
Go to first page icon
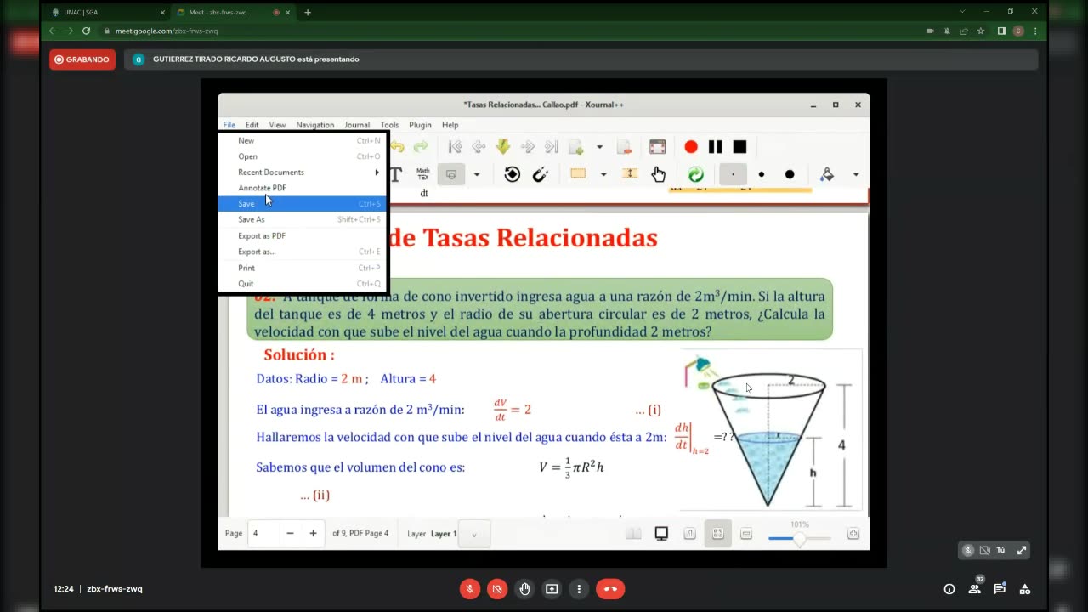455,147
